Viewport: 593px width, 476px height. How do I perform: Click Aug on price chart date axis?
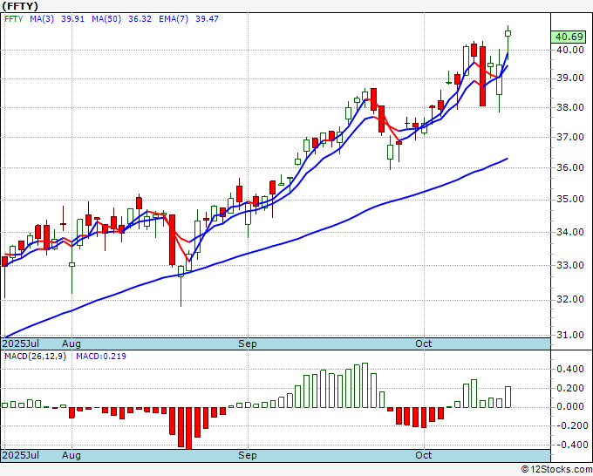click(72, 343)
